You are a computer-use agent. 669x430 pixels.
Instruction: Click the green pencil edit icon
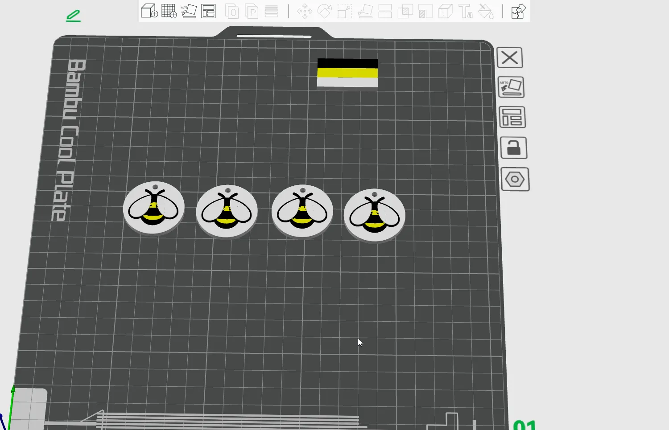click(x=74, y=16)
